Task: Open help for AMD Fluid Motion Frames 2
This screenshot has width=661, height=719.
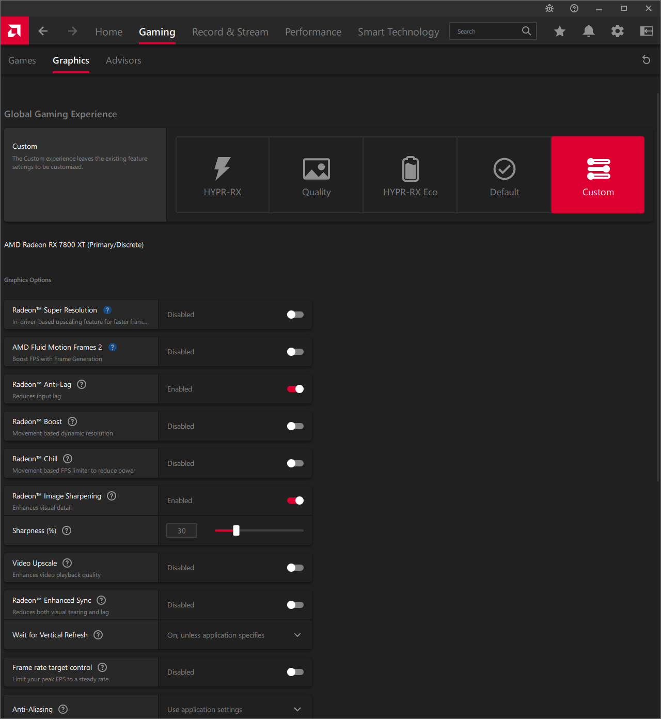Action: tap(113, 347)
